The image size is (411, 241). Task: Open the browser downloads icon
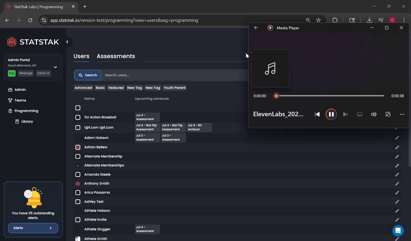pos(369,20)
